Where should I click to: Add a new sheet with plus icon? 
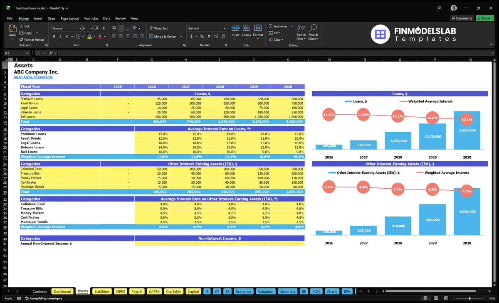[368, 291]
